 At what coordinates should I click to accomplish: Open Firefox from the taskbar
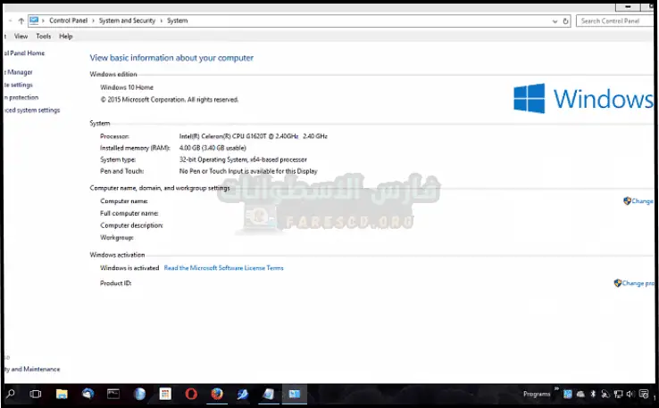coord(217,393)
